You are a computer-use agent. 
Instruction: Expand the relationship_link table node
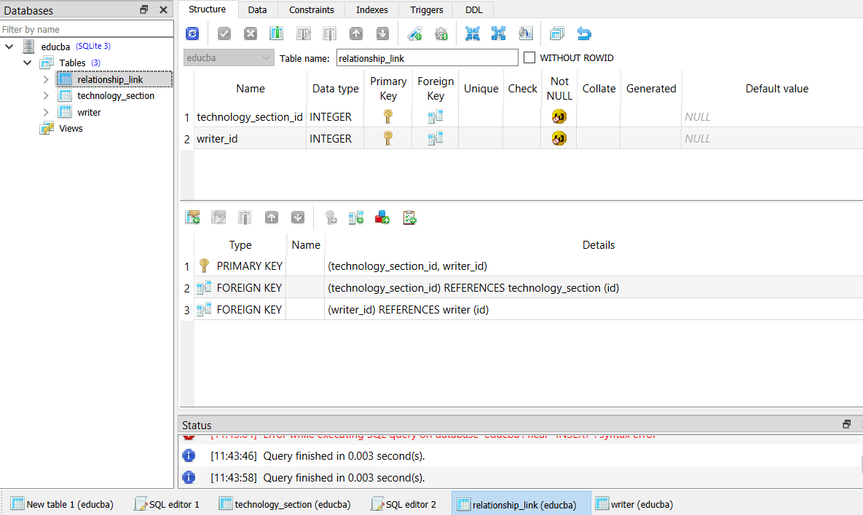(46, 79)
